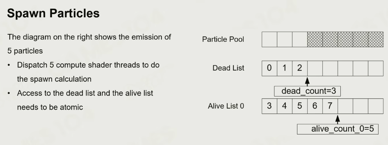Click the first empty Particle Pool cell

coord(269,39)
